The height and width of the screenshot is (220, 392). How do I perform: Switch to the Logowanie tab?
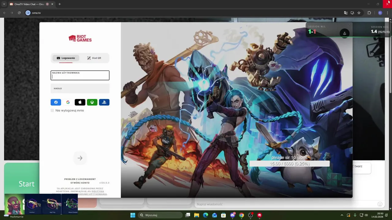(x=66, y=58)
